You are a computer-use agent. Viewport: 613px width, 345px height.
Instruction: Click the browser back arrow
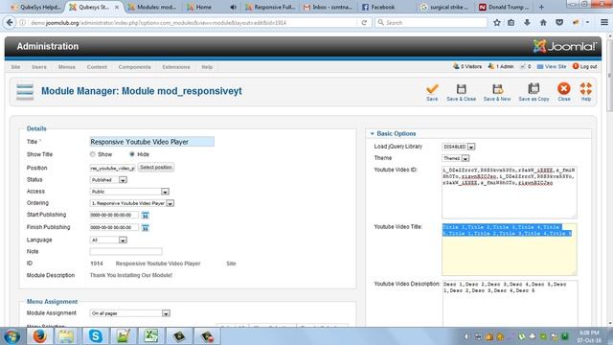(10, 23)
